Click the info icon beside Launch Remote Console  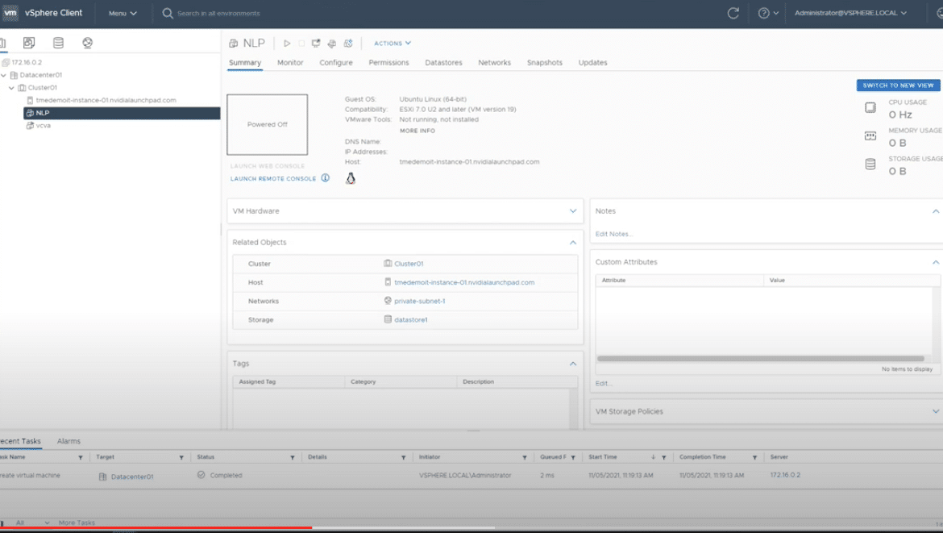326,178
